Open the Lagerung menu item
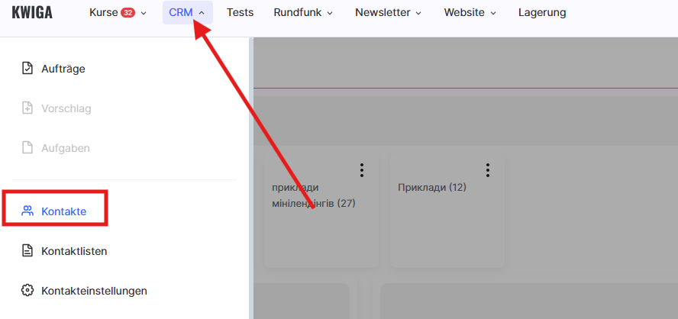The image size is (678, 319). click(542, 13)
